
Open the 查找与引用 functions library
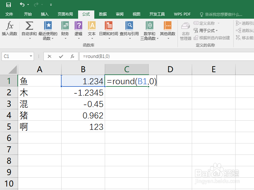click(x=129, y=30)
